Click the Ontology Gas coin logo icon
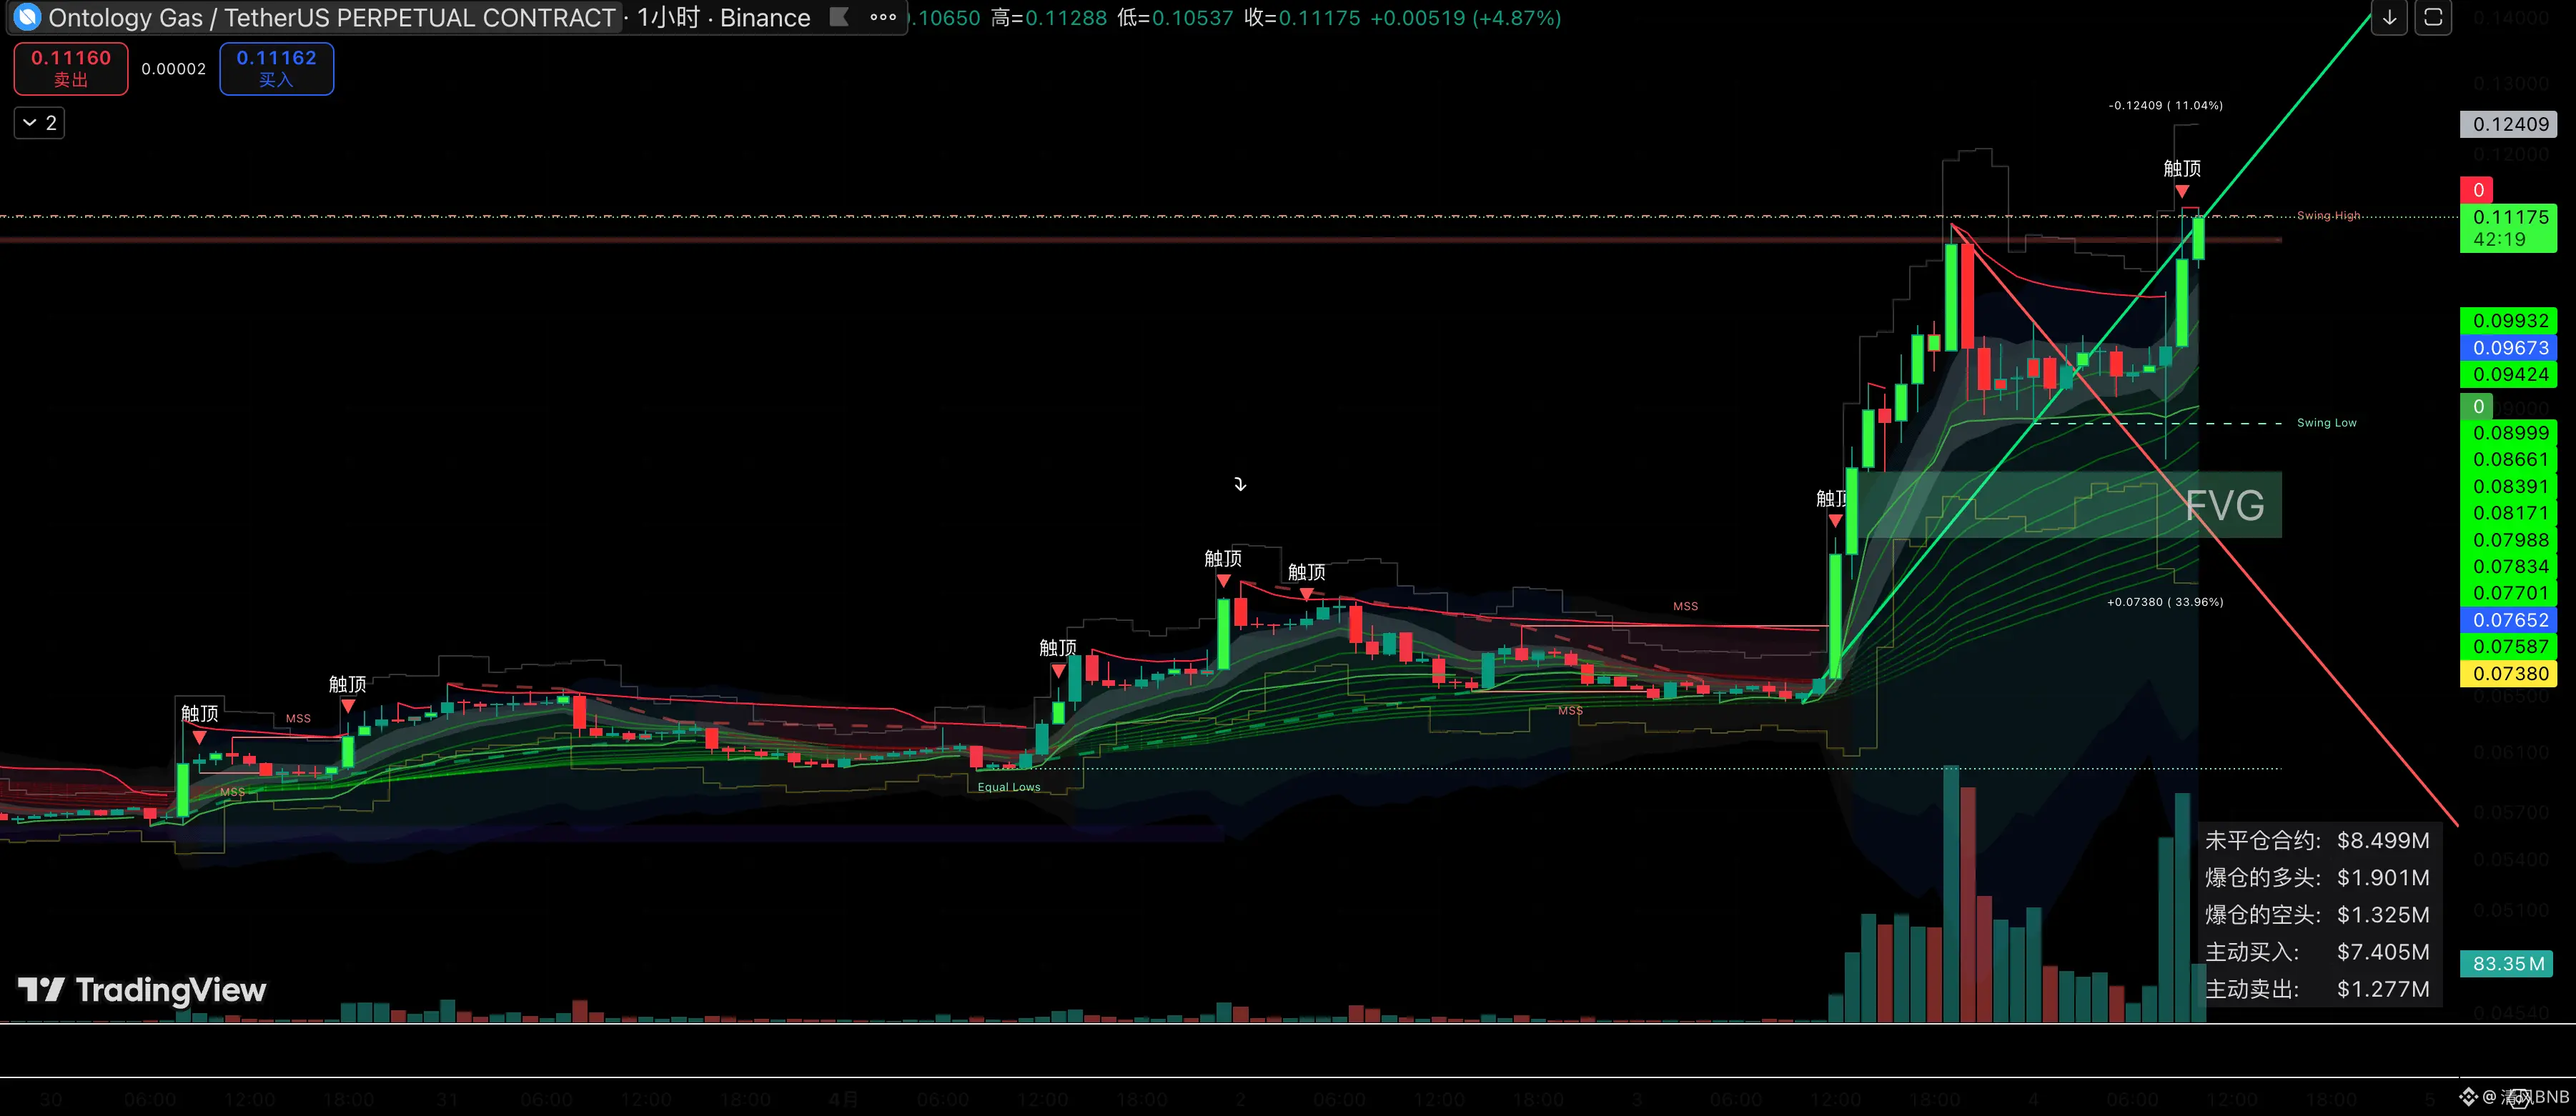 point(27,17)
